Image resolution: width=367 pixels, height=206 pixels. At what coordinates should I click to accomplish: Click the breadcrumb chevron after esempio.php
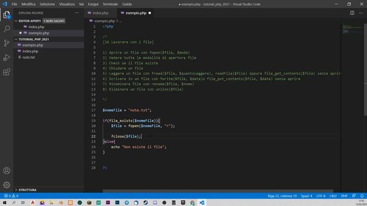pyautogui.click(x=117, y=21)
